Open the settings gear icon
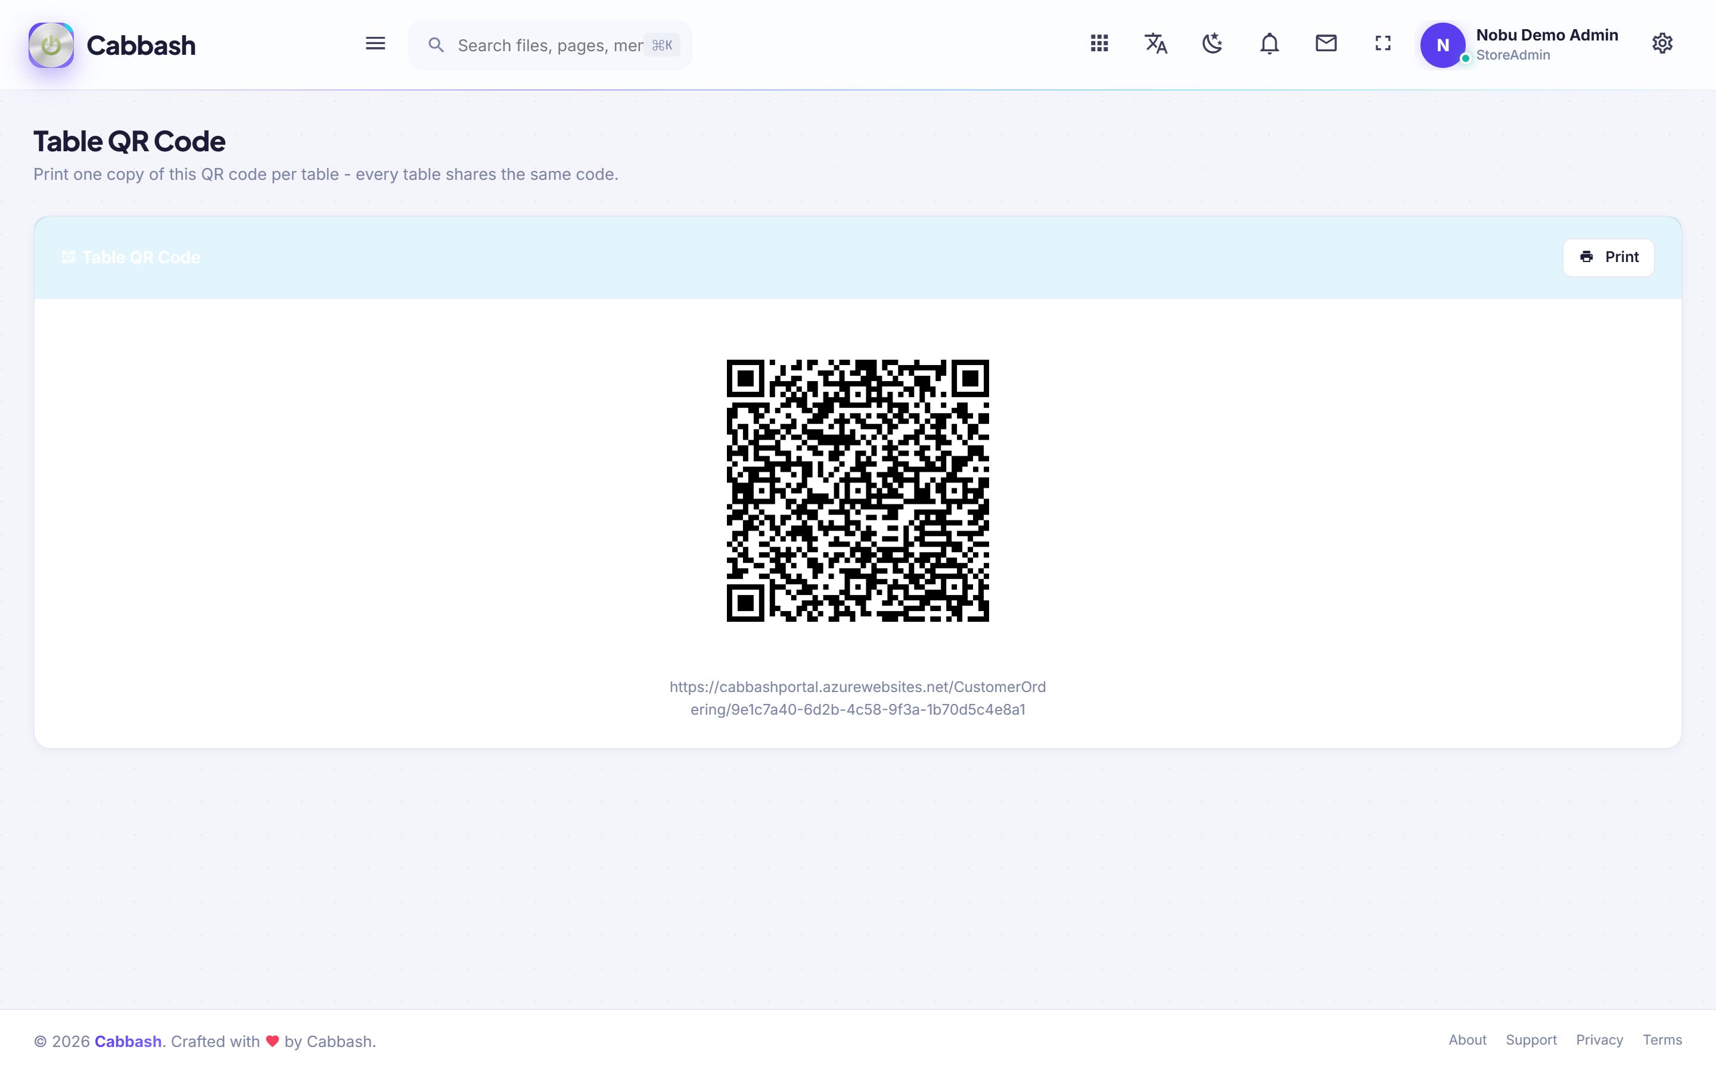This screenshot has width=1716, height=1072. click(x=1662, y=44)
